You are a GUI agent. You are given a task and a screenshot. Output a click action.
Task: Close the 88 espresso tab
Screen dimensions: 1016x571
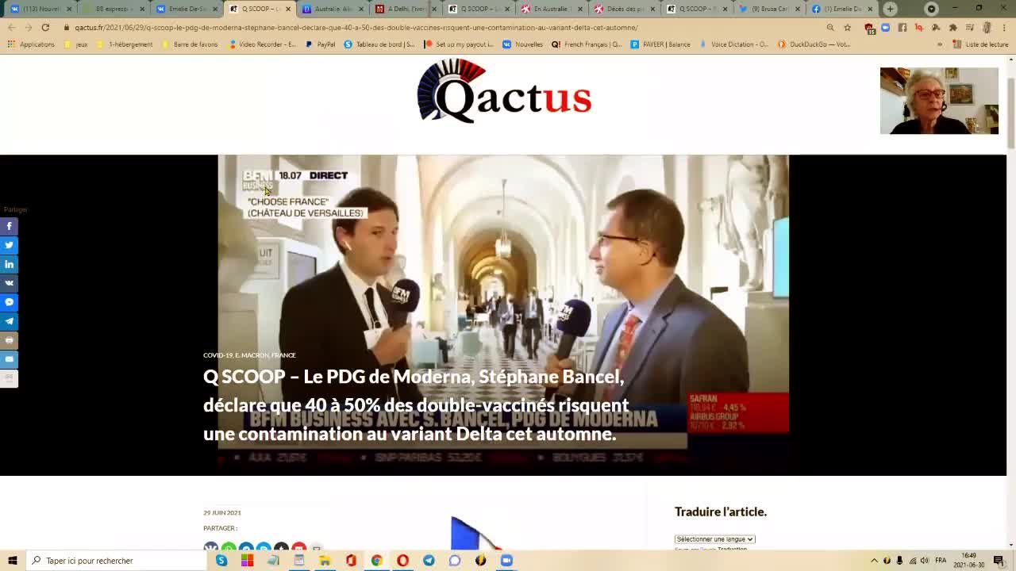pyautogui.click(x=142, y=9)
